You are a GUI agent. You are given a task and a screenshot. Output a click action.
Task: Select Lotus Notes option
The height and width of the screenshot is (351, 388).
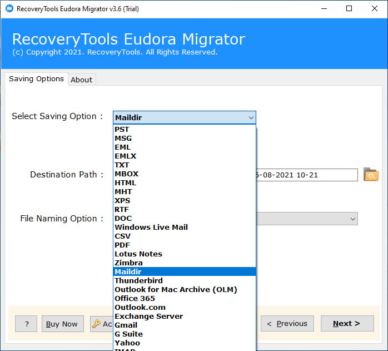coord(185,254)
